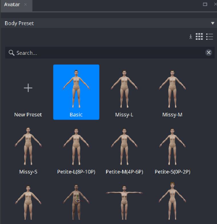Close the Avatar tab
The width and height of the screenshot is (217, 224).
(x=25, y=4)
